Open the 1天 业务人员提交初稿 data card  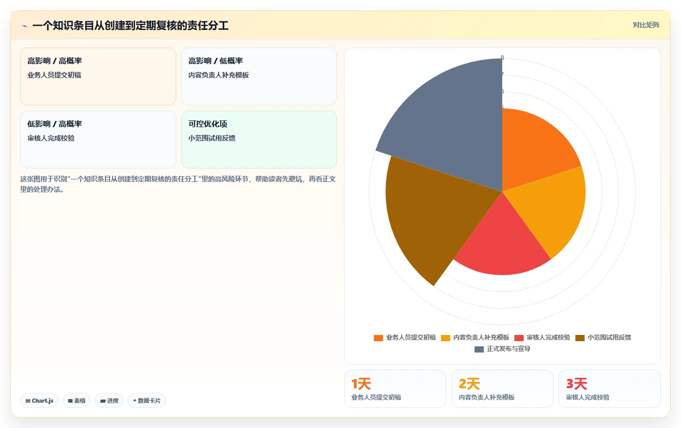(x=395, y=389)
